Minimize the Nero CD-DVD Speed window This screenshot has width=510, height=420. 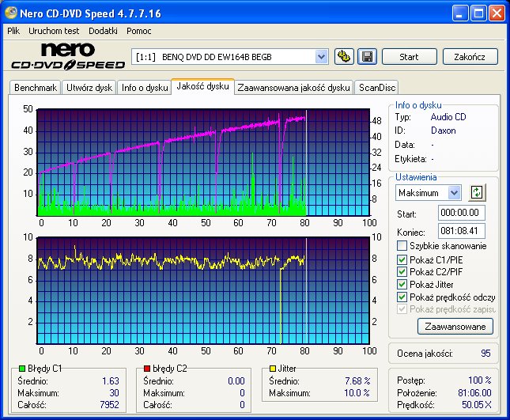(x=460, y=13)
